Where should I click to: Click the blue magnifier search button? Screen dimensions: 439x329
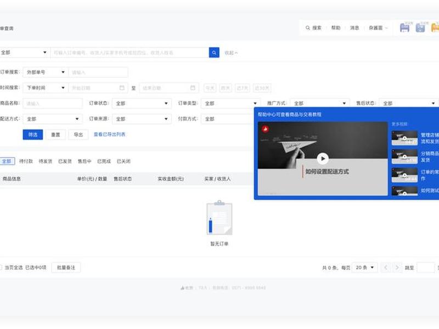point(214,53)
